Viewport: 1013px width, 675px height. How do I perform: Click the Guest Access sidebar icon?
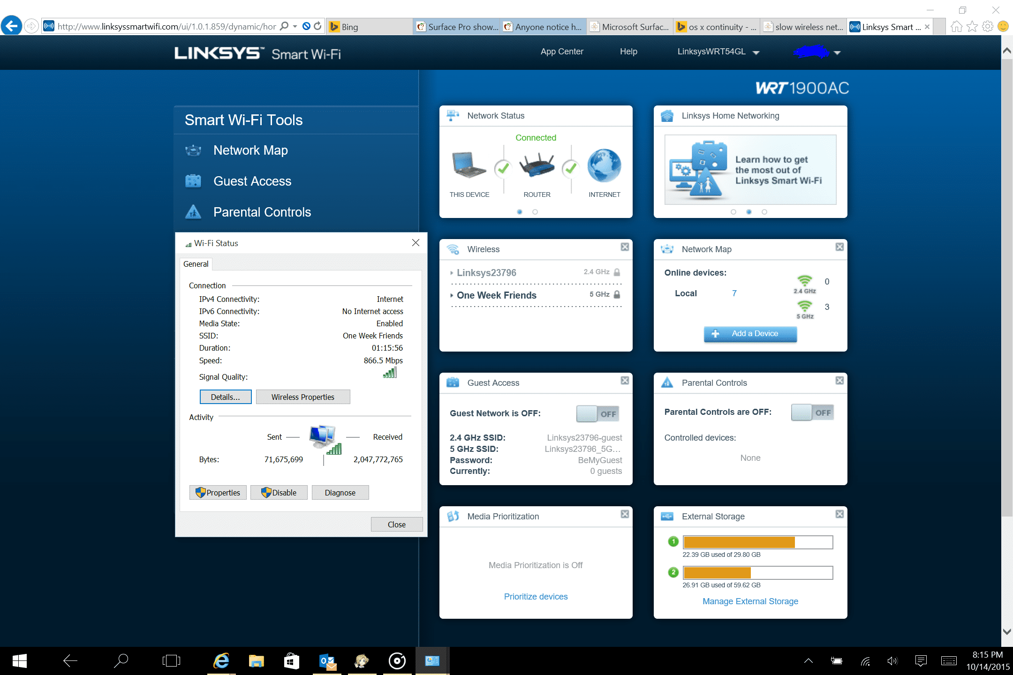tap(193, 181)
